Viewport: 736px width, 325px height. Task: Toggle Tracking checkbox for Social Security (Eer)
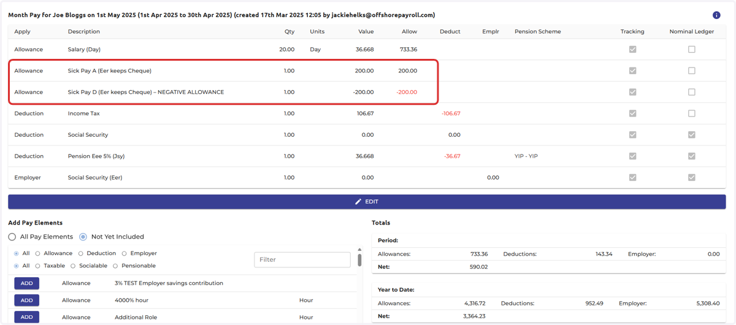pyautogui.click(x=632, y=177)
